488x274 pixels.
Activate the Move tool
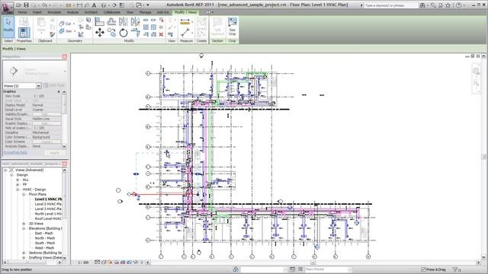100,32
